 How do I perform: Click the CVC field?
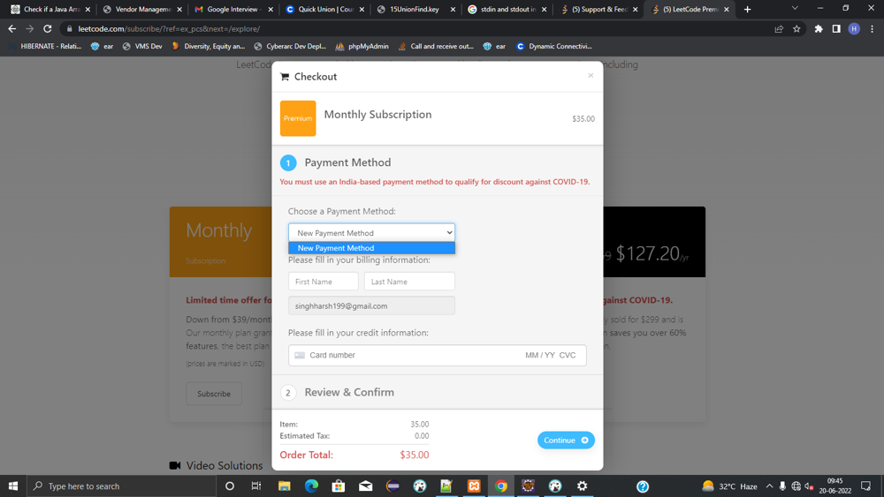click(568, 355)
